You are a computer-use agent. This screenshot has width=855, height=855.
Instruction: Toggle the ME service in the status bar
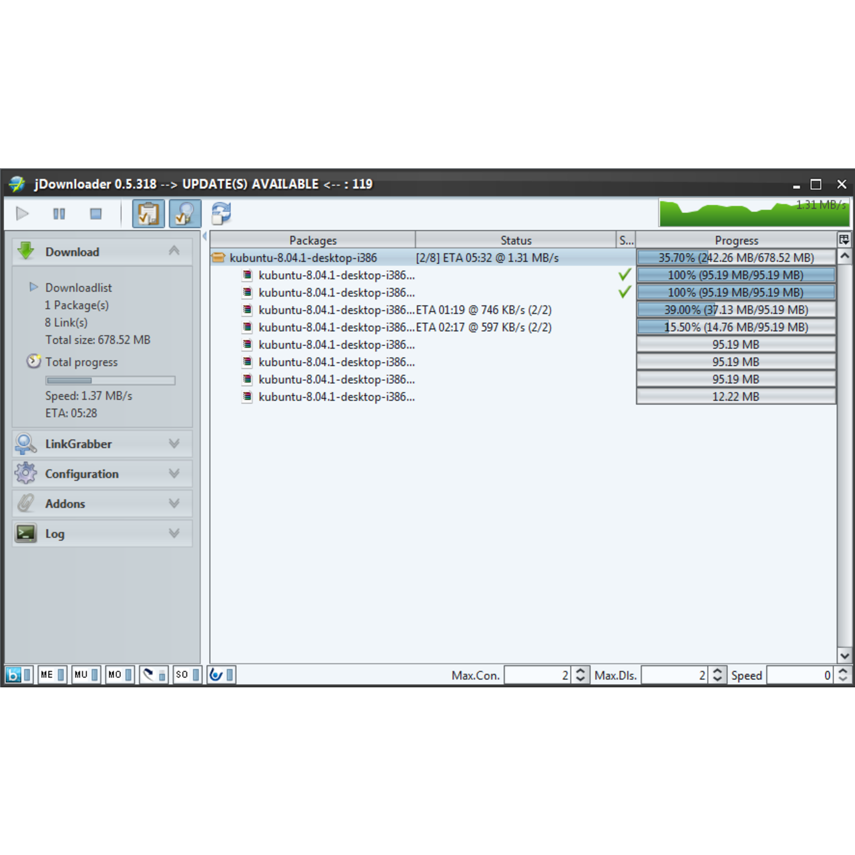point(47,675)
